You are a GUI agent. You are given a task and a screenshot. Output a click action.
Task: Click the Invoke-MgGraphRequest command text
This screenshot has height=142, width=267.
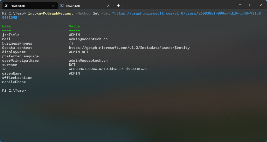(x=50, y=13)
